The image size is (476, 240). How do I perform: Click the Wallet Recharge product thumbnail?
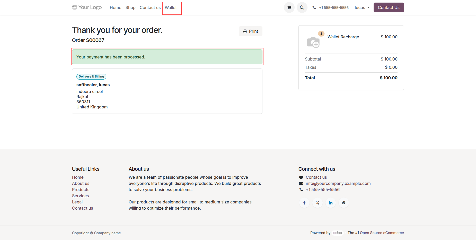click(x=313, y=42)
